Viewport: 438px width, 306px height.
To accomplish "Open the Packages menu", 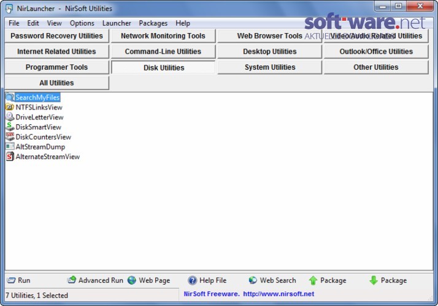I will pos(153,23).
